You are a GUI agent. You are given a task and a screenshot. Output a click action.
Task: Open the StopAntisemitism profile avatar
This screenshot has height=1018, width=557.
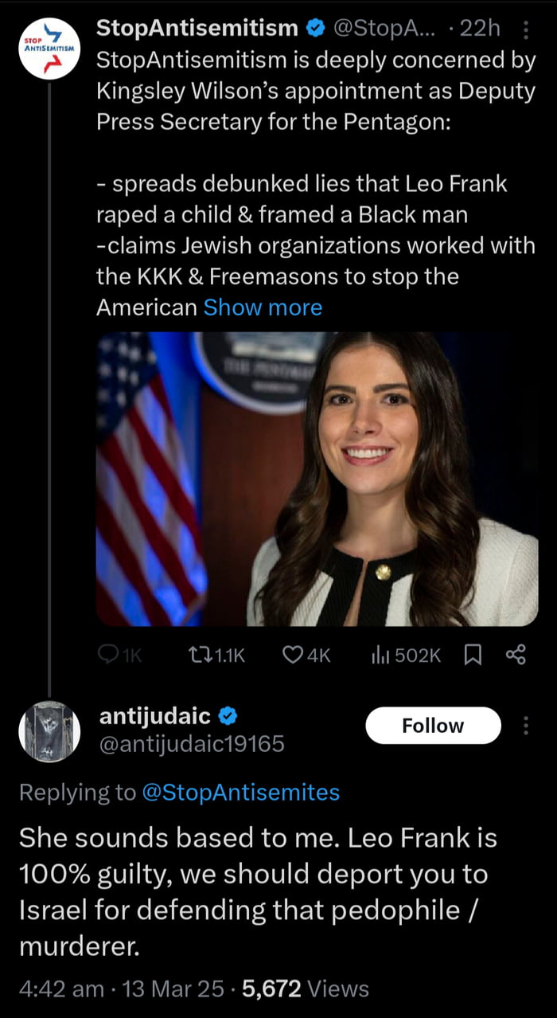click(49, 49)
